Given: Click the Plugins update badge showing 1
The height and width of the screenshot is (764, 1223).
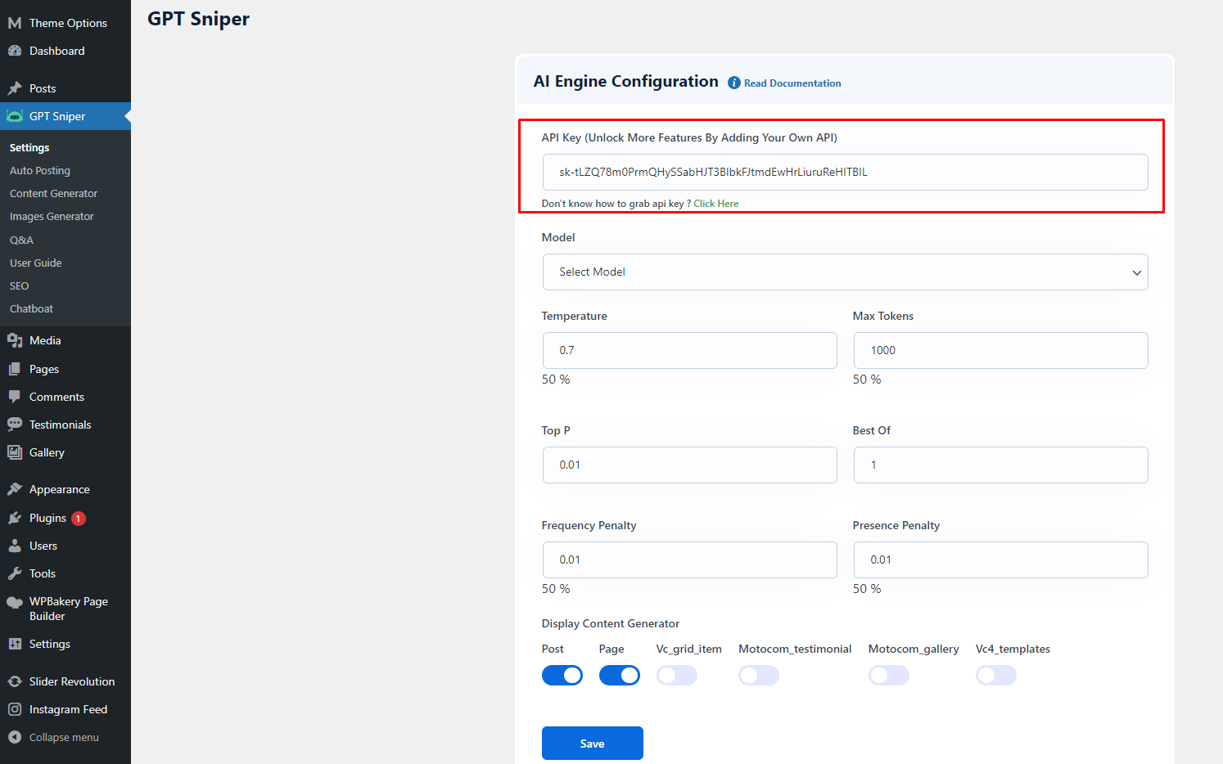Looking at the screenshot, I should (79, 519).
